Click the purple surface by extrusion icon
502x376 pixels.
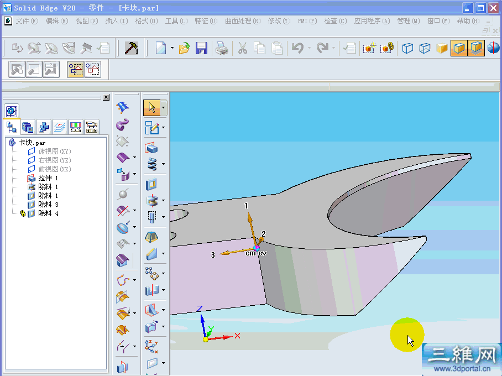click(123, 158)
